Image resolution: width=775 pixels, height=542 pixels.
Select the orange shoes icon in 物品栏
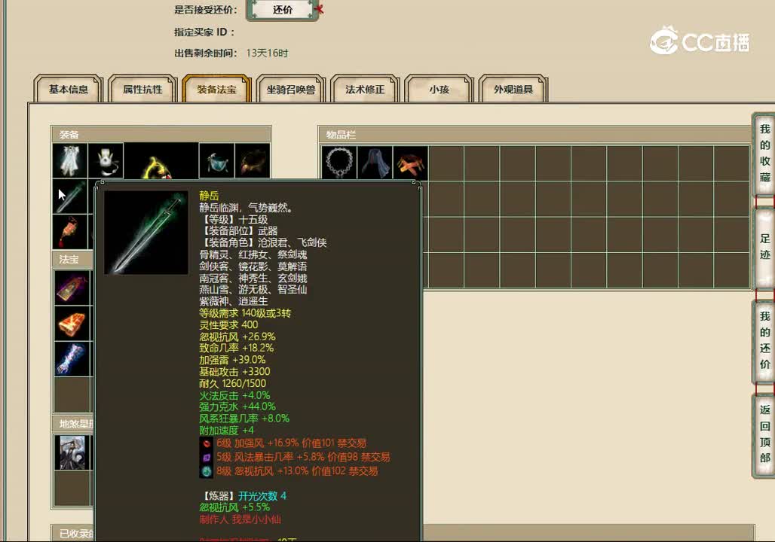pos(411,163)
